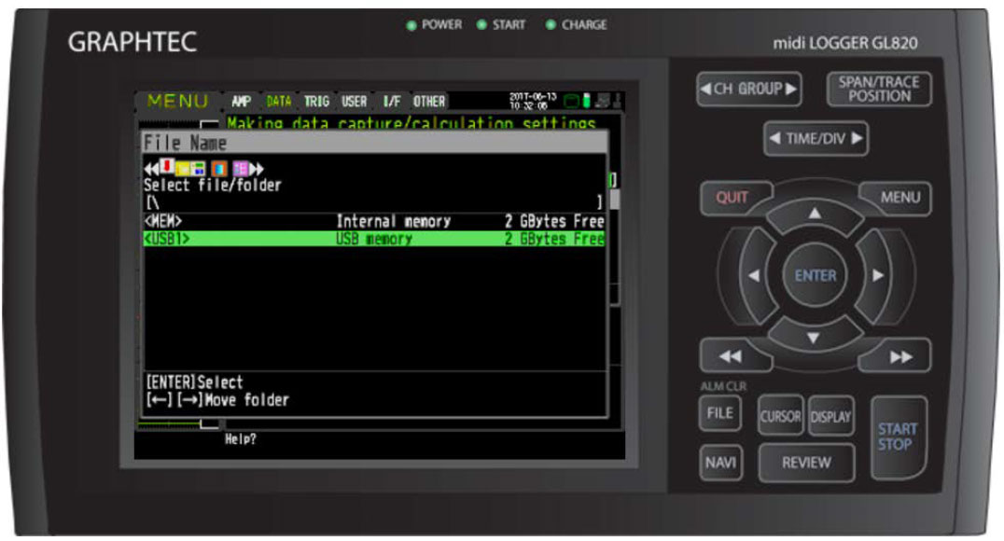Check the green memory status icon in header

point(571,101)
